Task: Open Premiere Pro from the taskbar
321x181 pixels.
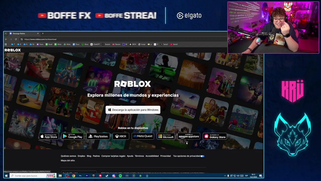Action: pos(87,176)
